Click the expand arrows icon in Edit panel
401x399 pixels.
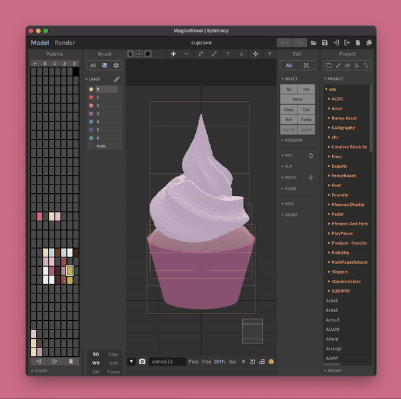306,65
